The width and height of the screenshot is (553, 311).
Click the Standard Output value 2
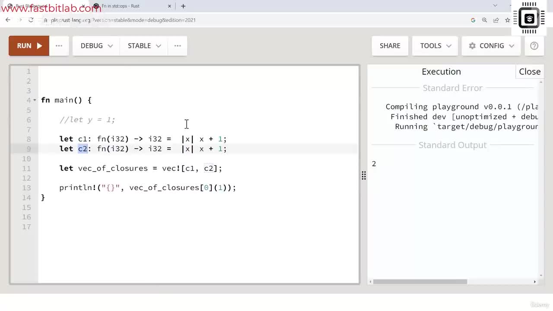pyautogui.click(x=374, y=164)
